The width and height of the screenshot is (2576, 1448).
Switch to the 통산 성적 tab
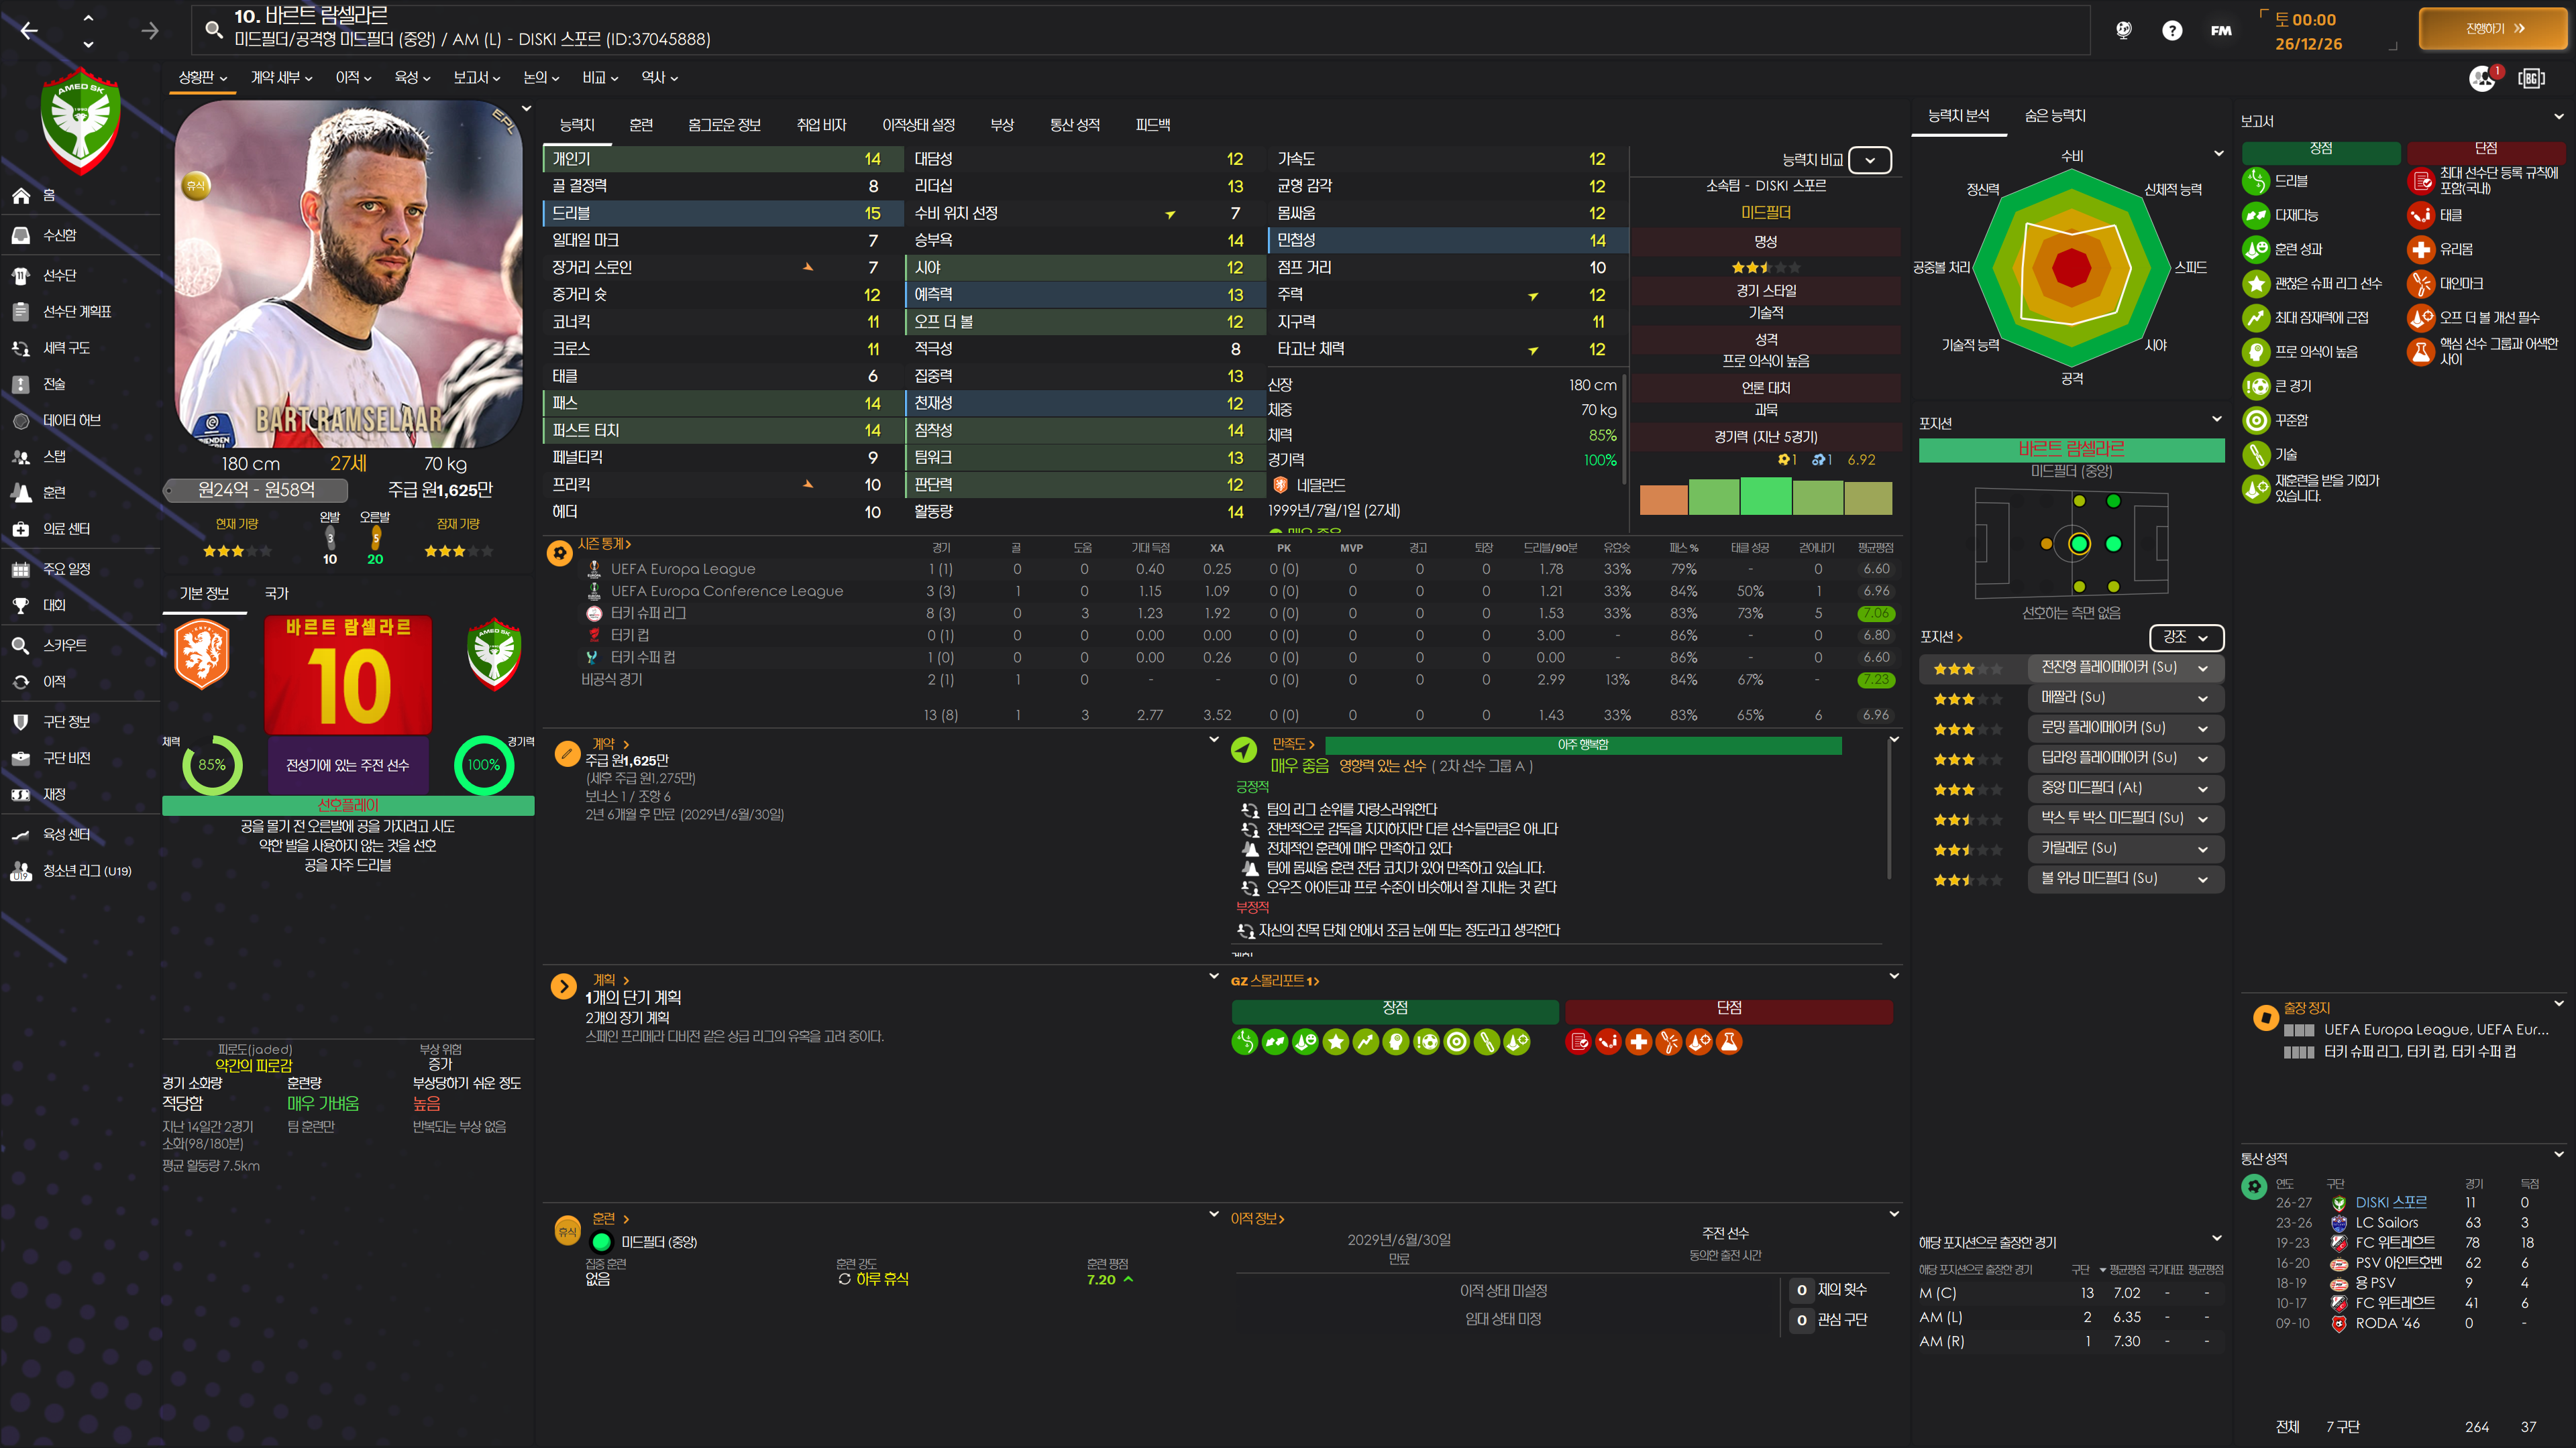(x=1074, y=125)
